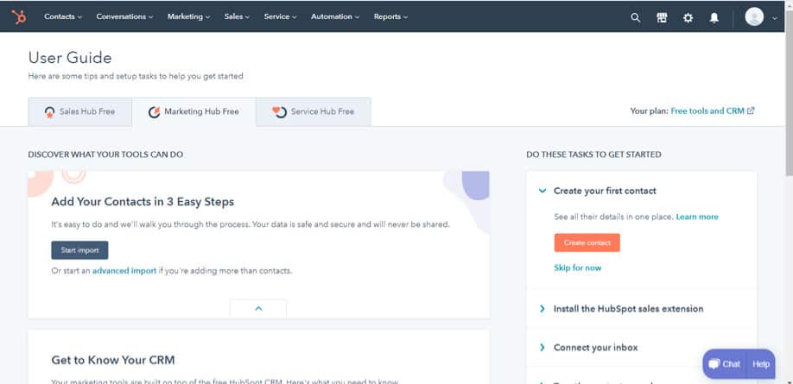This screenshot has height=384, width=793.
Task: Click the Chat button in the widget
Action: tap(725, 364)
